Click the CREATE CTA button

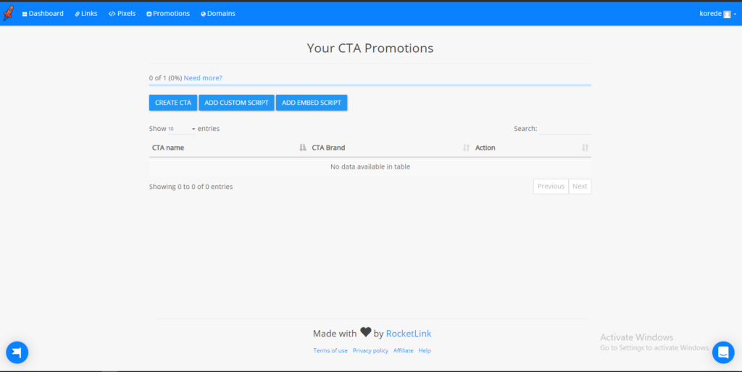173,103
